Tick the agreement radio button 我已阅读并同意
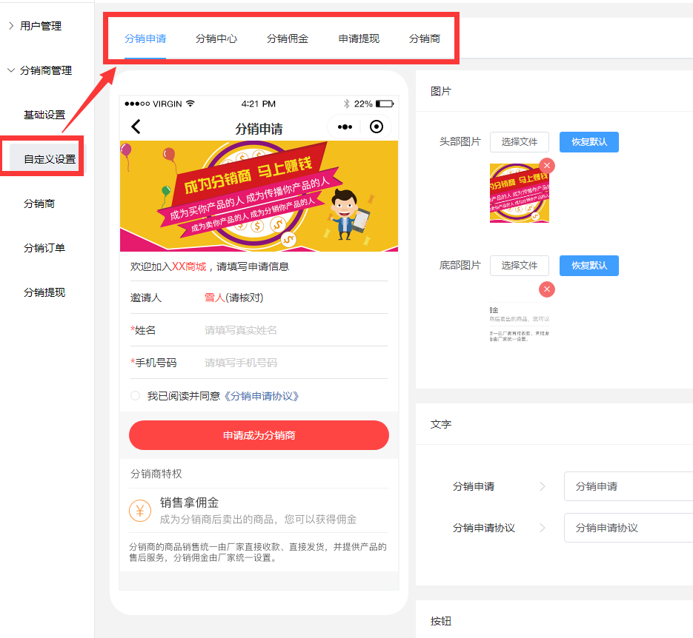 click(x=135, y=396)
